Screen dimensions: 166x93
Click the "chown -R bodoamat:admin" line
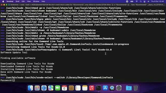(51, 30)
